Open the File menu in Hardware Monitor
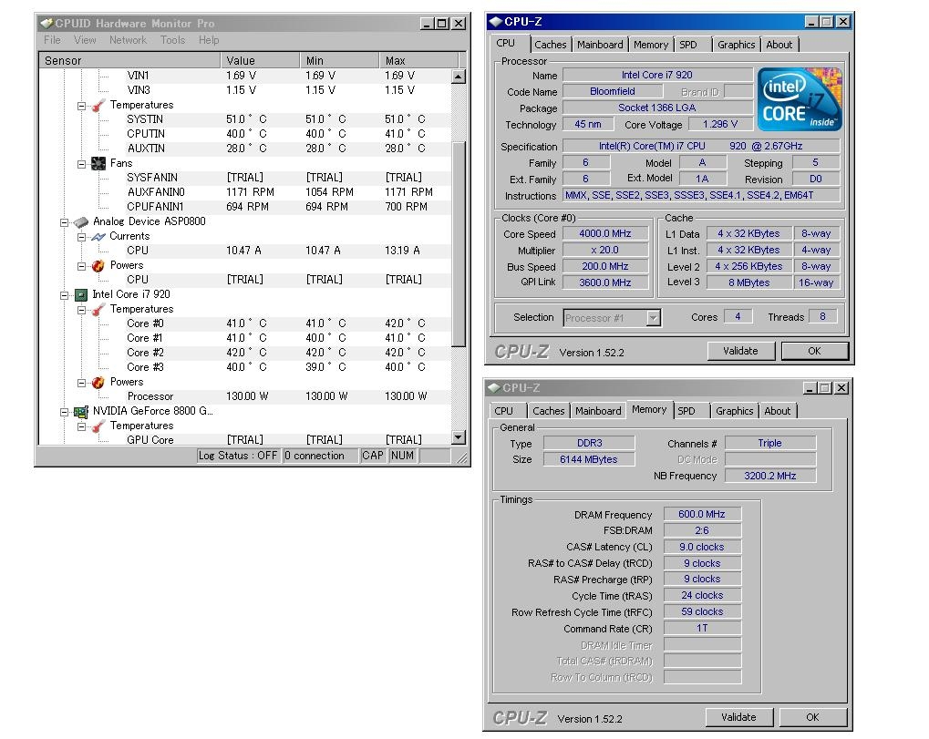 (52, 40)
